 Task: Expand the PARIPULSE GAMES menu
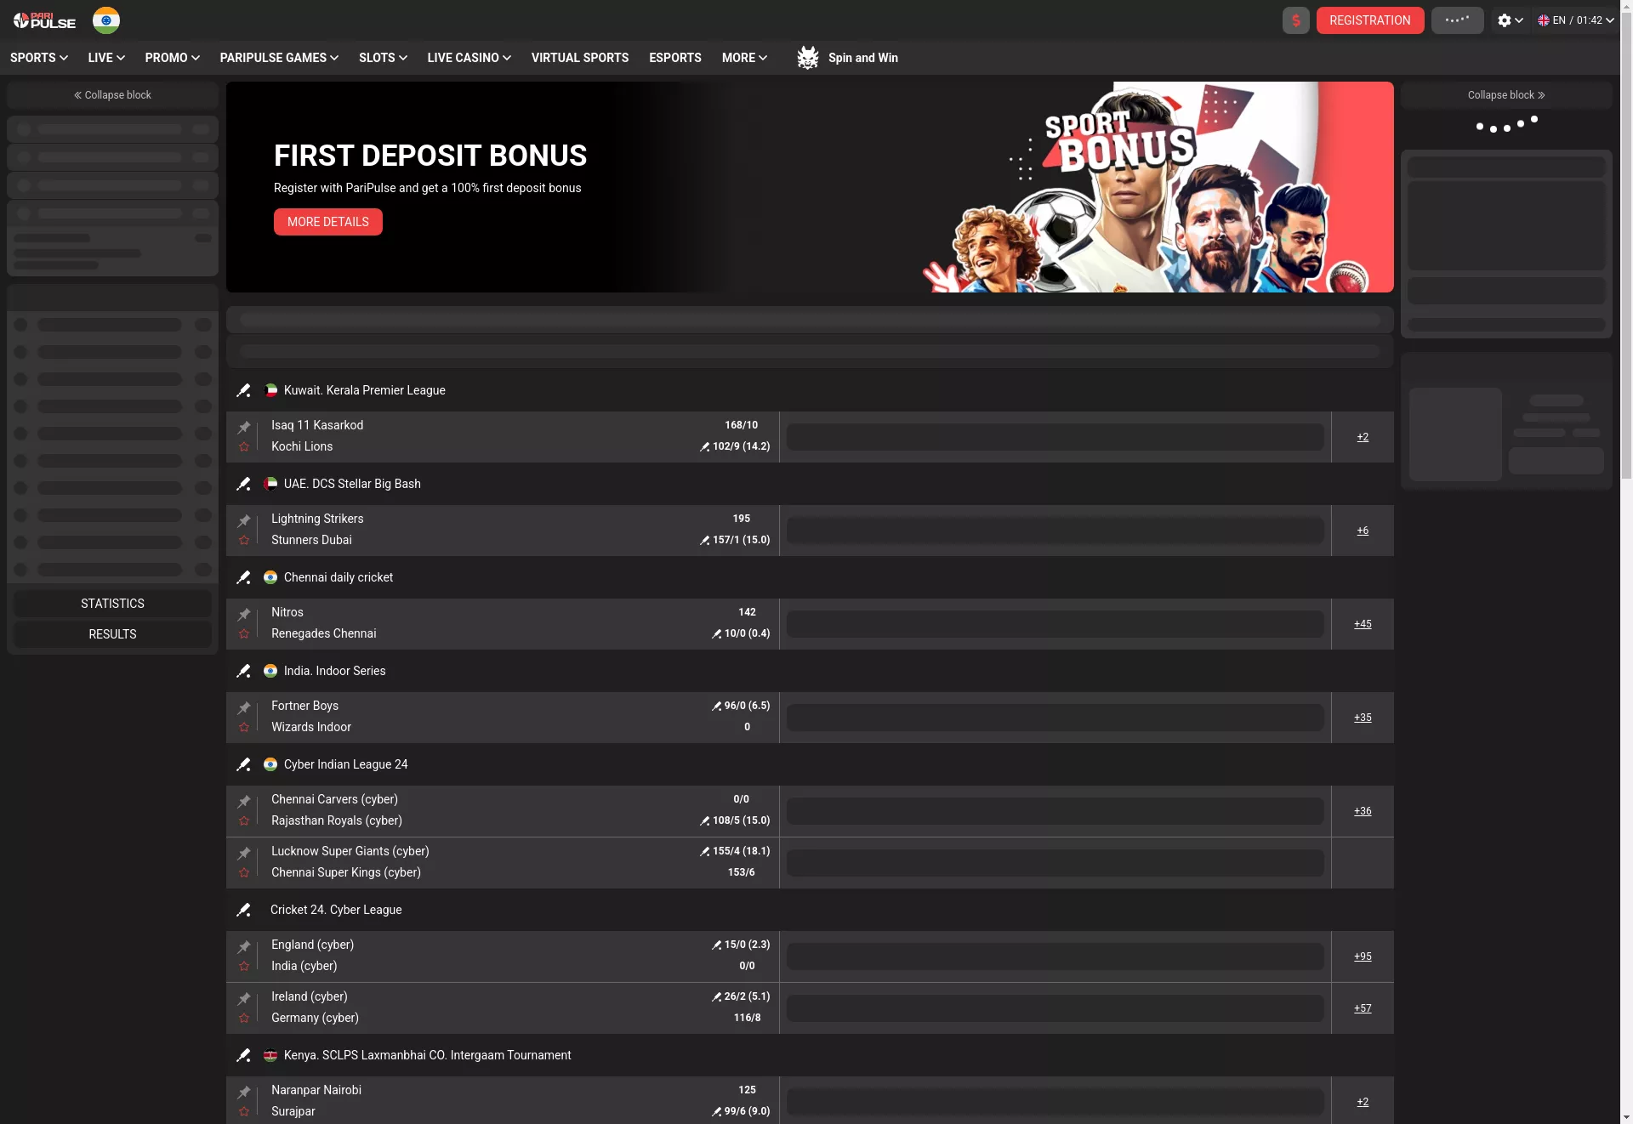click(279, 58)
